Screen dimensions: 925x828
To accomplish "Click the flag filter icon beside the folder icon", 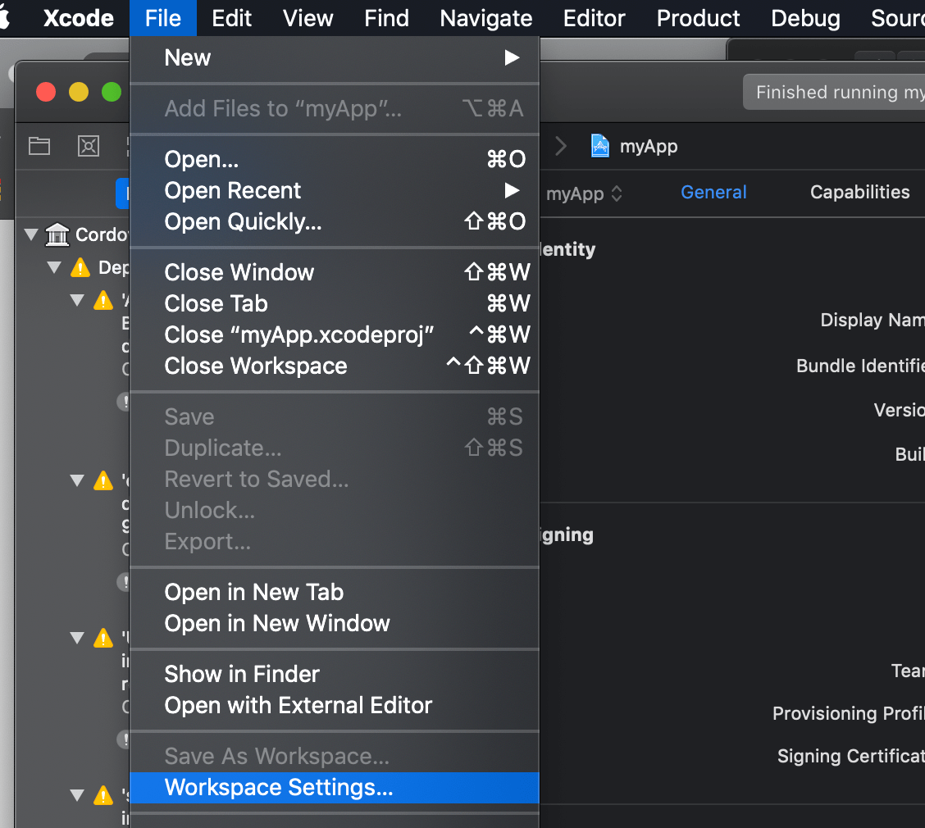I will point(89,146).
